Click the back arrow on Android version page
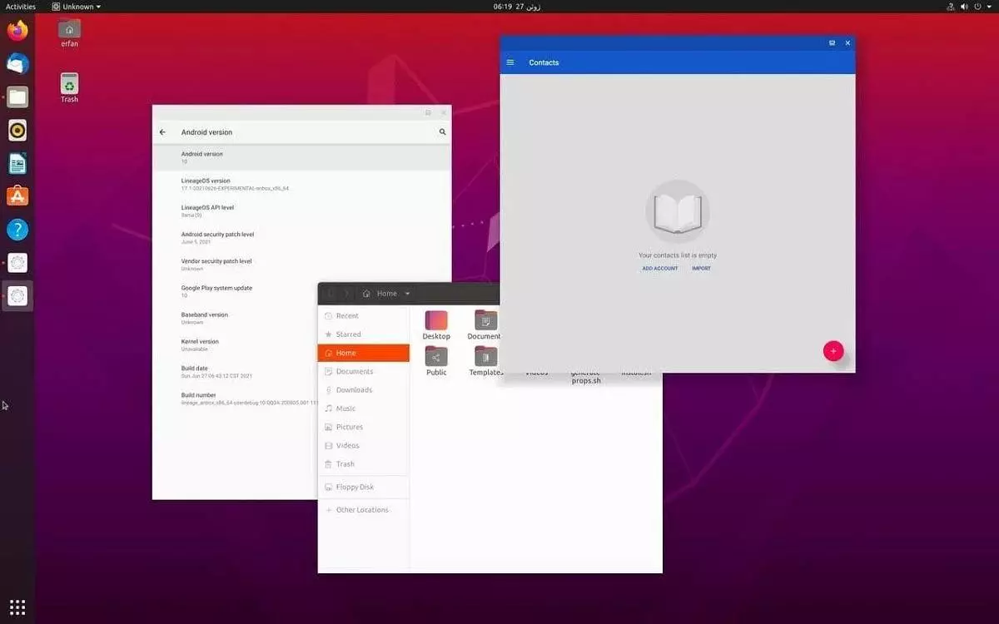This screenshot has height=624, width=999. (x=163, y=131)
